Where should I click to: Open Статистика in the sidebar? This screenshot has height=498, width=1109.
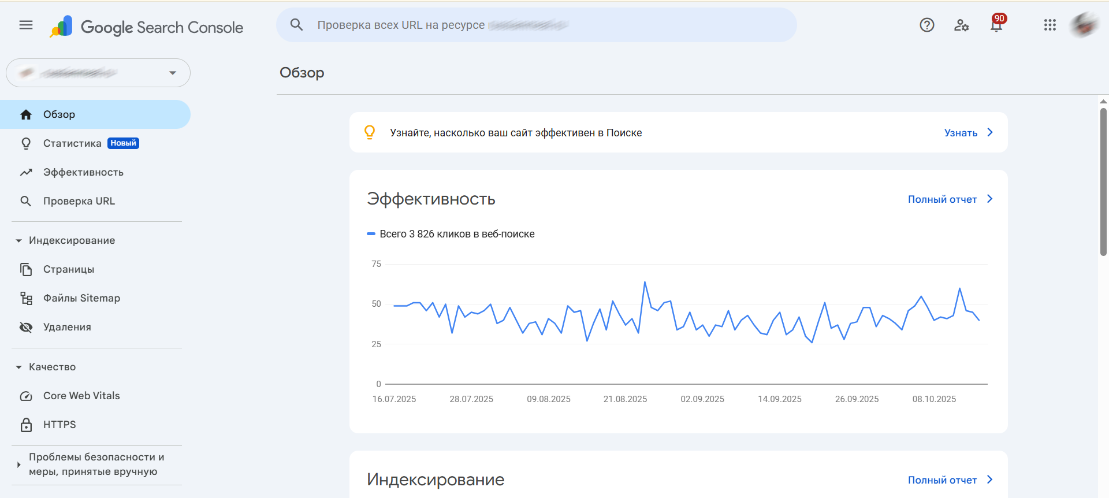click(72, 143)
